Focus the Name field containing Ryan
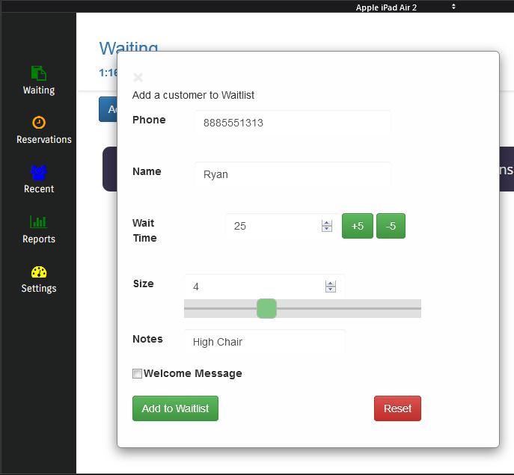The image size is (514, 475). click(x=293, y=174)
